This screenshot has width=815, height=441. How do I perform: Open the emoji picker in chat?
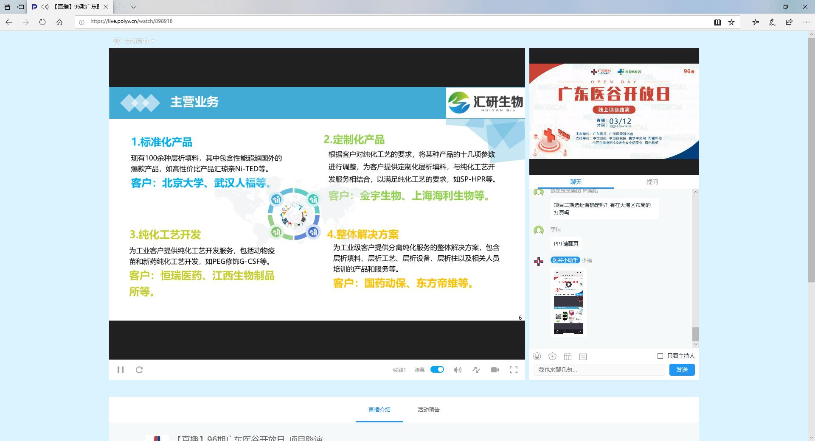click(537, 356)
